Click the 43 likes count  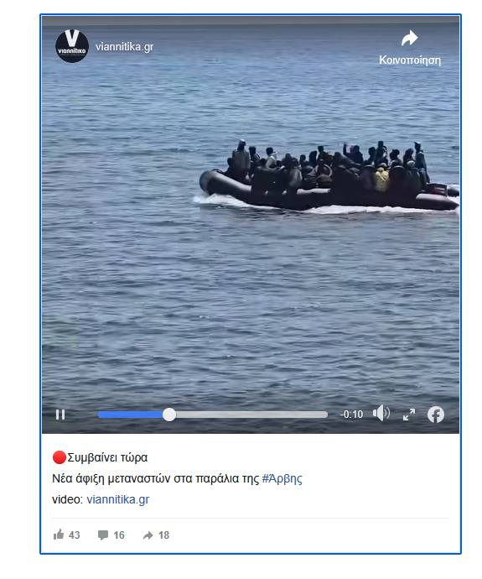pyautogui.click(x=74, y=535)
